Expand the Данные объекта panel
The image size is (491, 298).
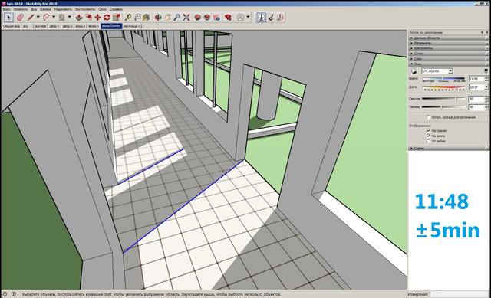click(x=449, y=38)
